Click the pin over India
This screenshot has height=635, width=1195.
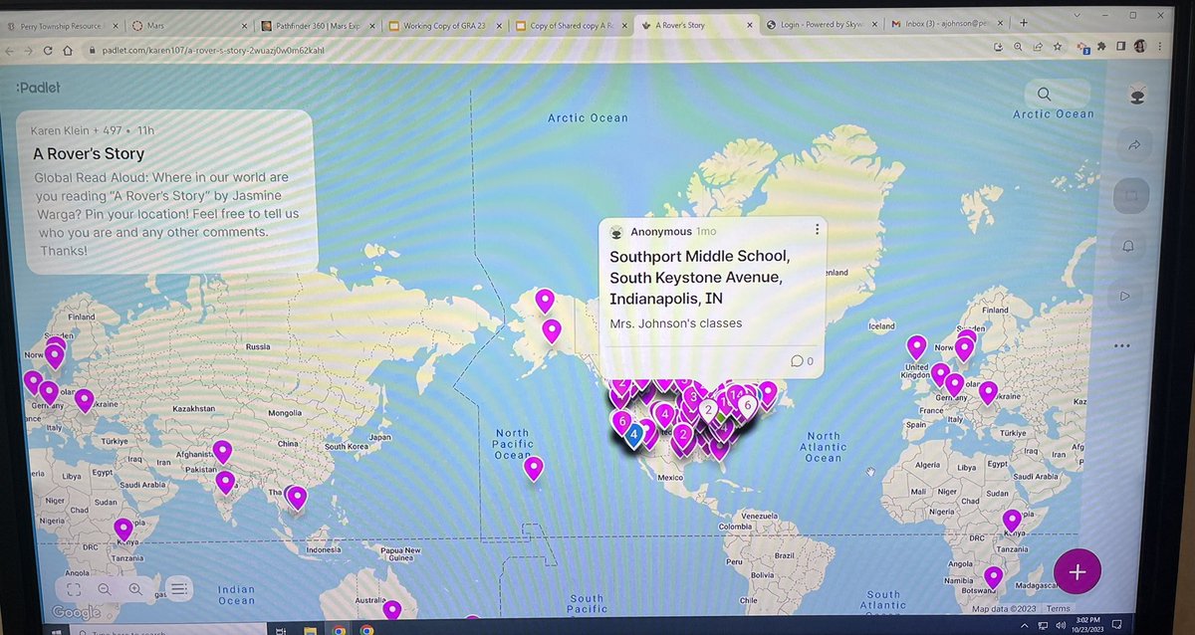point(225,482)
